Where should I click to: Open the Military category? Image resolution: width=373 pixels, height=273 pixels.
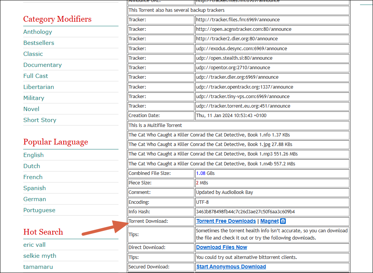point(34,98)
